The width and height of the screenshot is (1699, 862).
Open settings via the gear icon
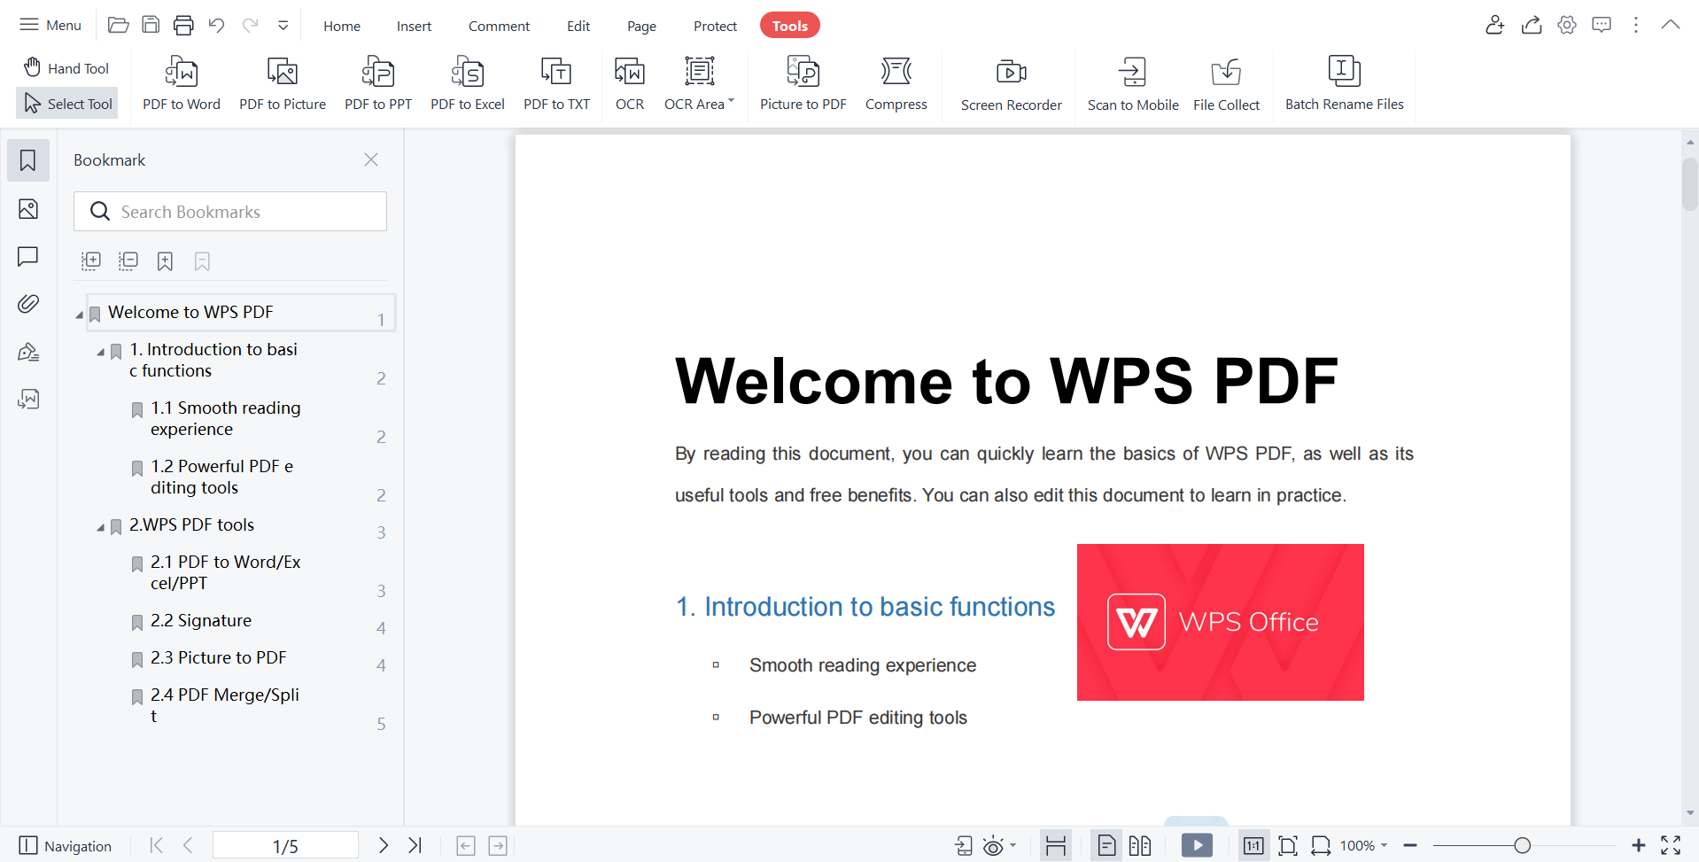click(1567, 25)
